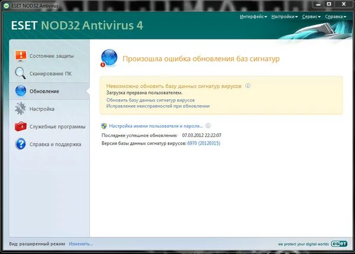Click the Состояние защиты warning monitor icon
The height and width of the screenshot is (254, 355).
pos(21,56)
